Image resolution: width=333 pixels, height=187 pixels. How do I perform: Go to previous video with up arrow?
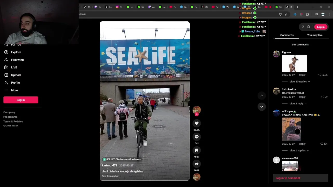[262, 96]
